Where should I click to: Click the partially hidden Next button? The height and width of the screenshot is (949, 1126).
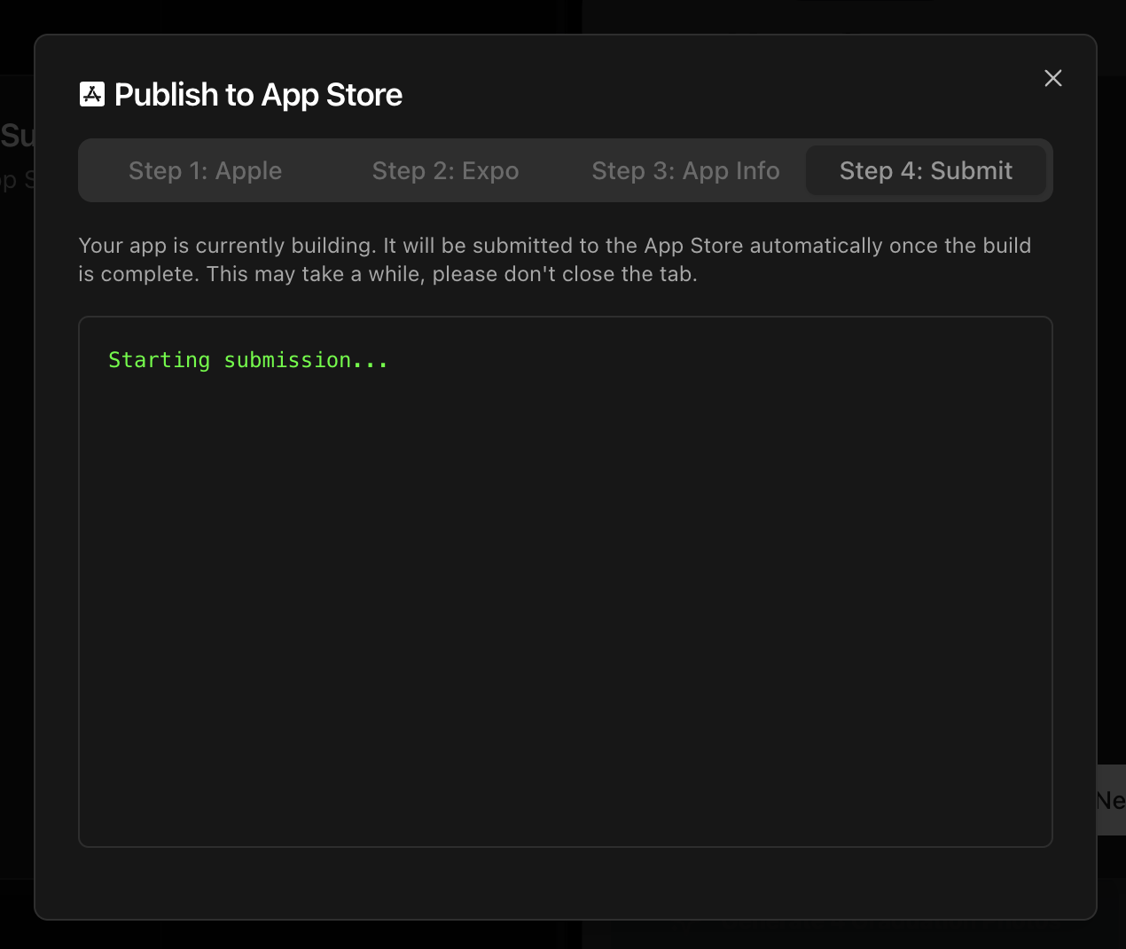(1113, 801)
